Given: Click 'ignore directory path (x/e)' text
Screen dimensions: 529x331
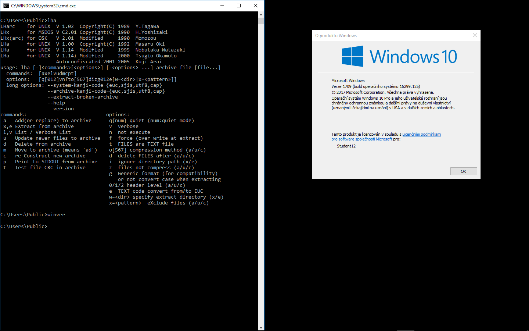Looking at the screenshot, I should (x=158, y=162).
